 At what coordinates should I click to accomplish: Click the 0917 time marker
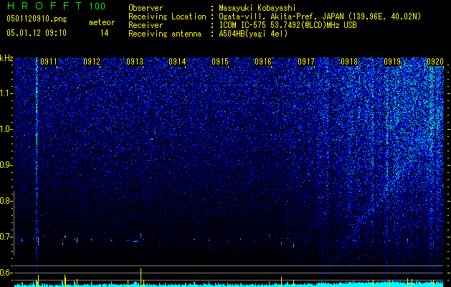point(306,62)
